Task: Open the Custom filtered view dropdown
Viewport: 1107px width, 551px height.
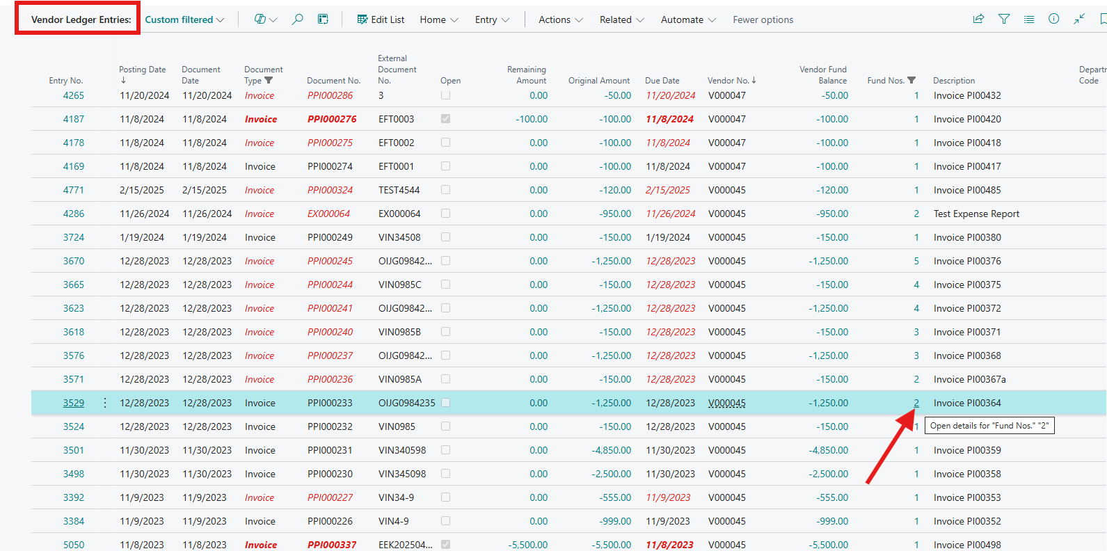Action: (x=184, y=19)
